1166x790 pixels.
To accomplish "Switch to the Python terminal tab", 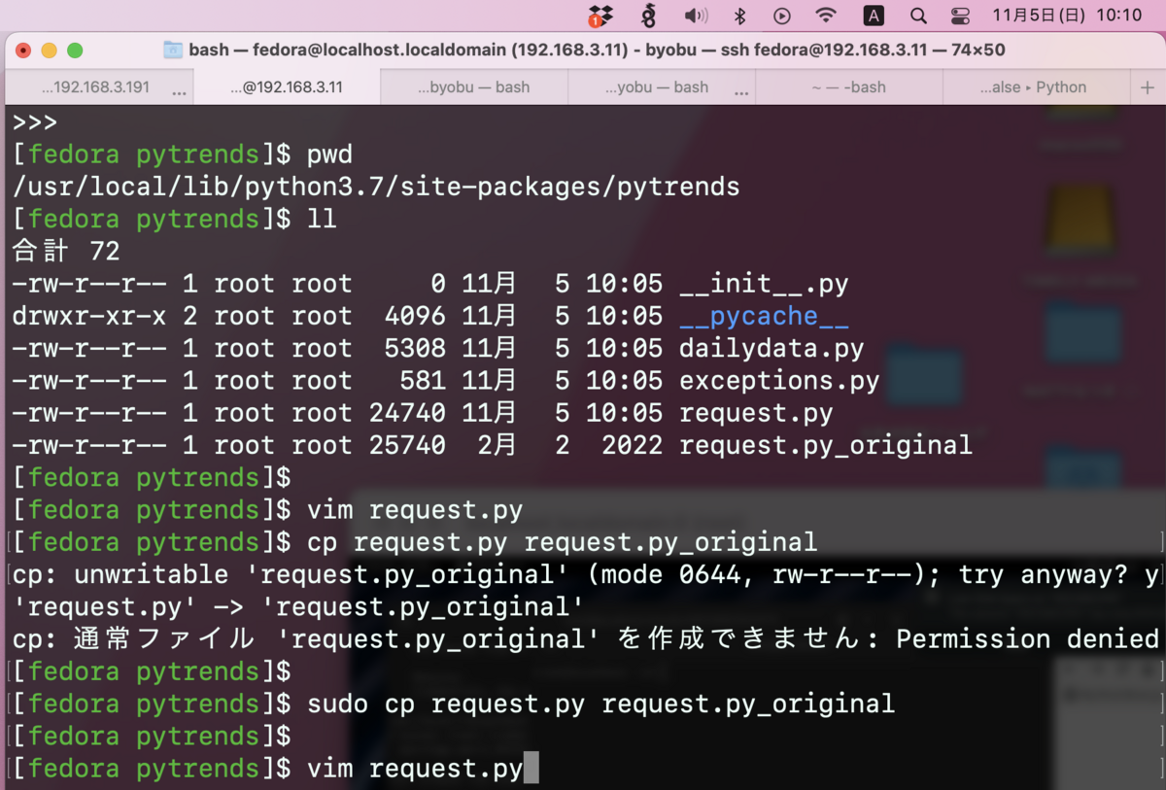I will (x=1036, y=87).
